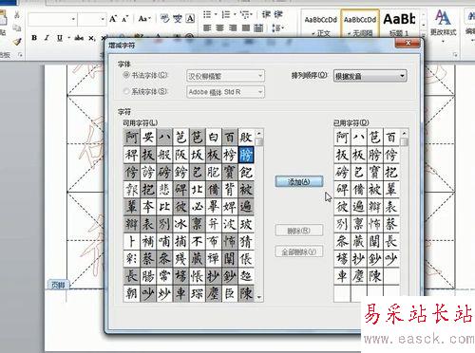This screenshot has width=475, height=353.
Task: Apply strikethrough (abc) formatting
Action: click(79, 38)
